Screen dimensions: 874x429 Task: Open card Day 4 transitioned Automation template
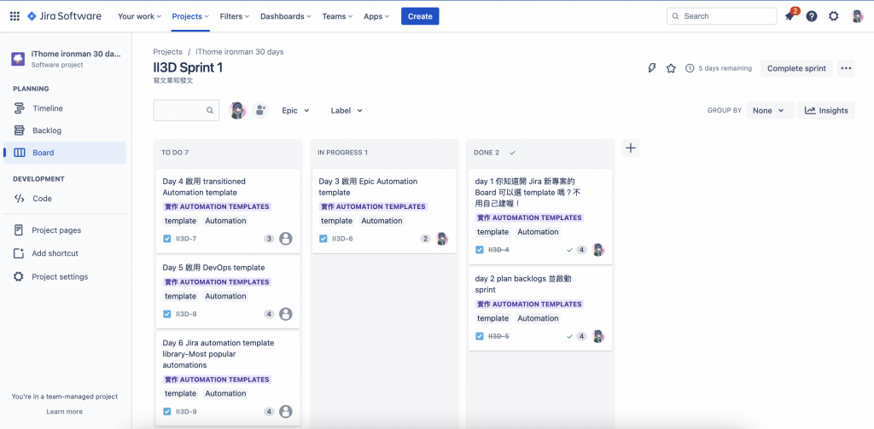click(x=228, y=210)
